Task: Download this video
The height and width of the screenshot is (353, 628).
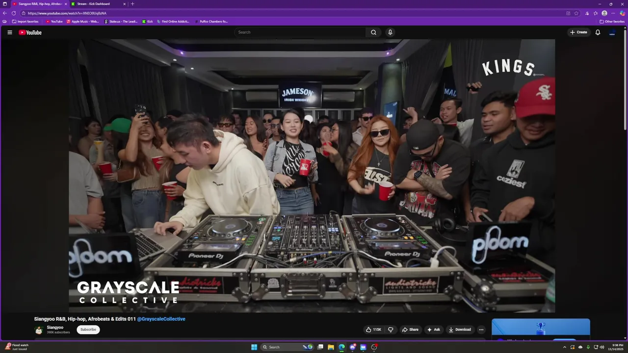Action: [460, 329]
